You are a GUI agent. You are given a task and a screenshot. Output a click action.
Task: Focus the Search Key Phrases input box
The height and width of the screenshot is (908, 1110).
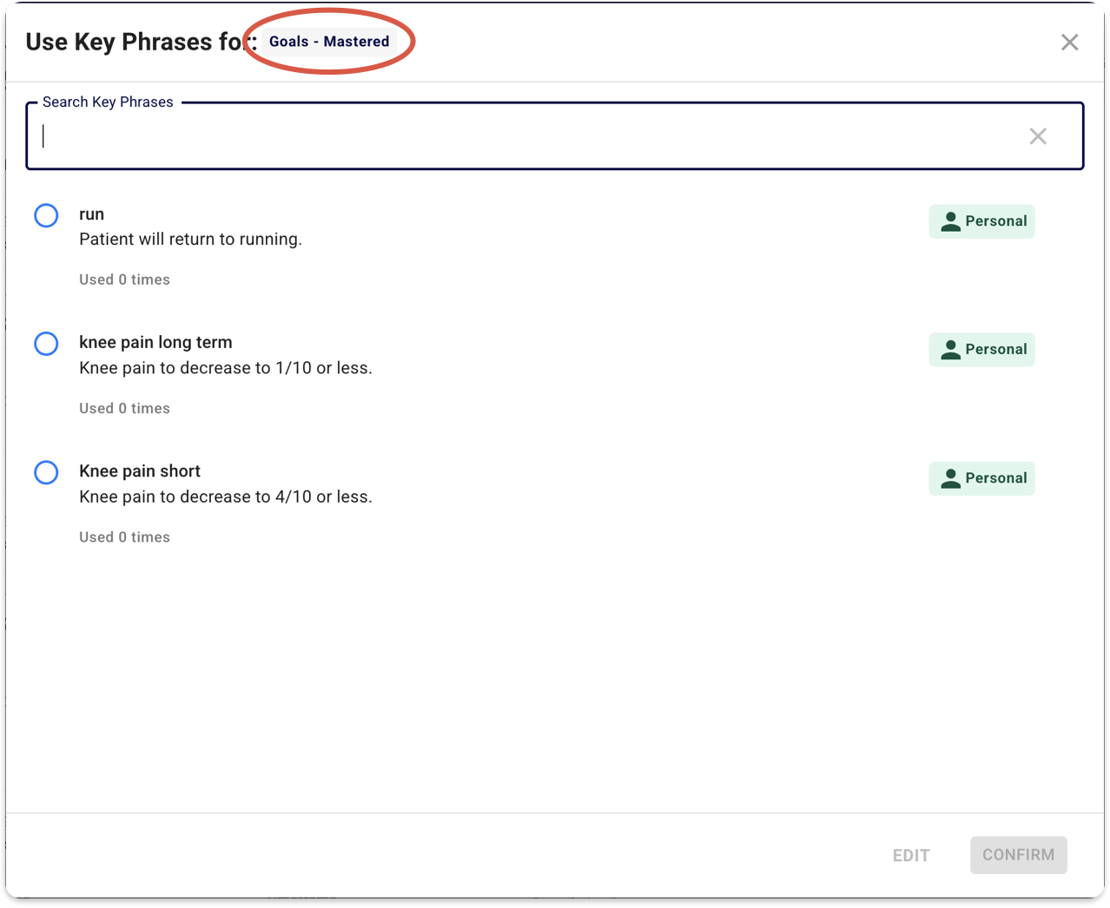click(521, 136)
